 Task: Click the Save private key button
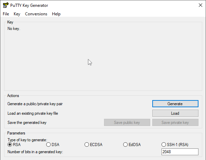(x=175, y=123)
